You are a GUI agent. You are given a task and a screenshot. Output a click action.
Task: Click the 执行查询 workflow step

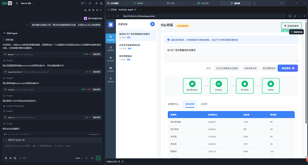pyautogui.click(x=245, y=86)
